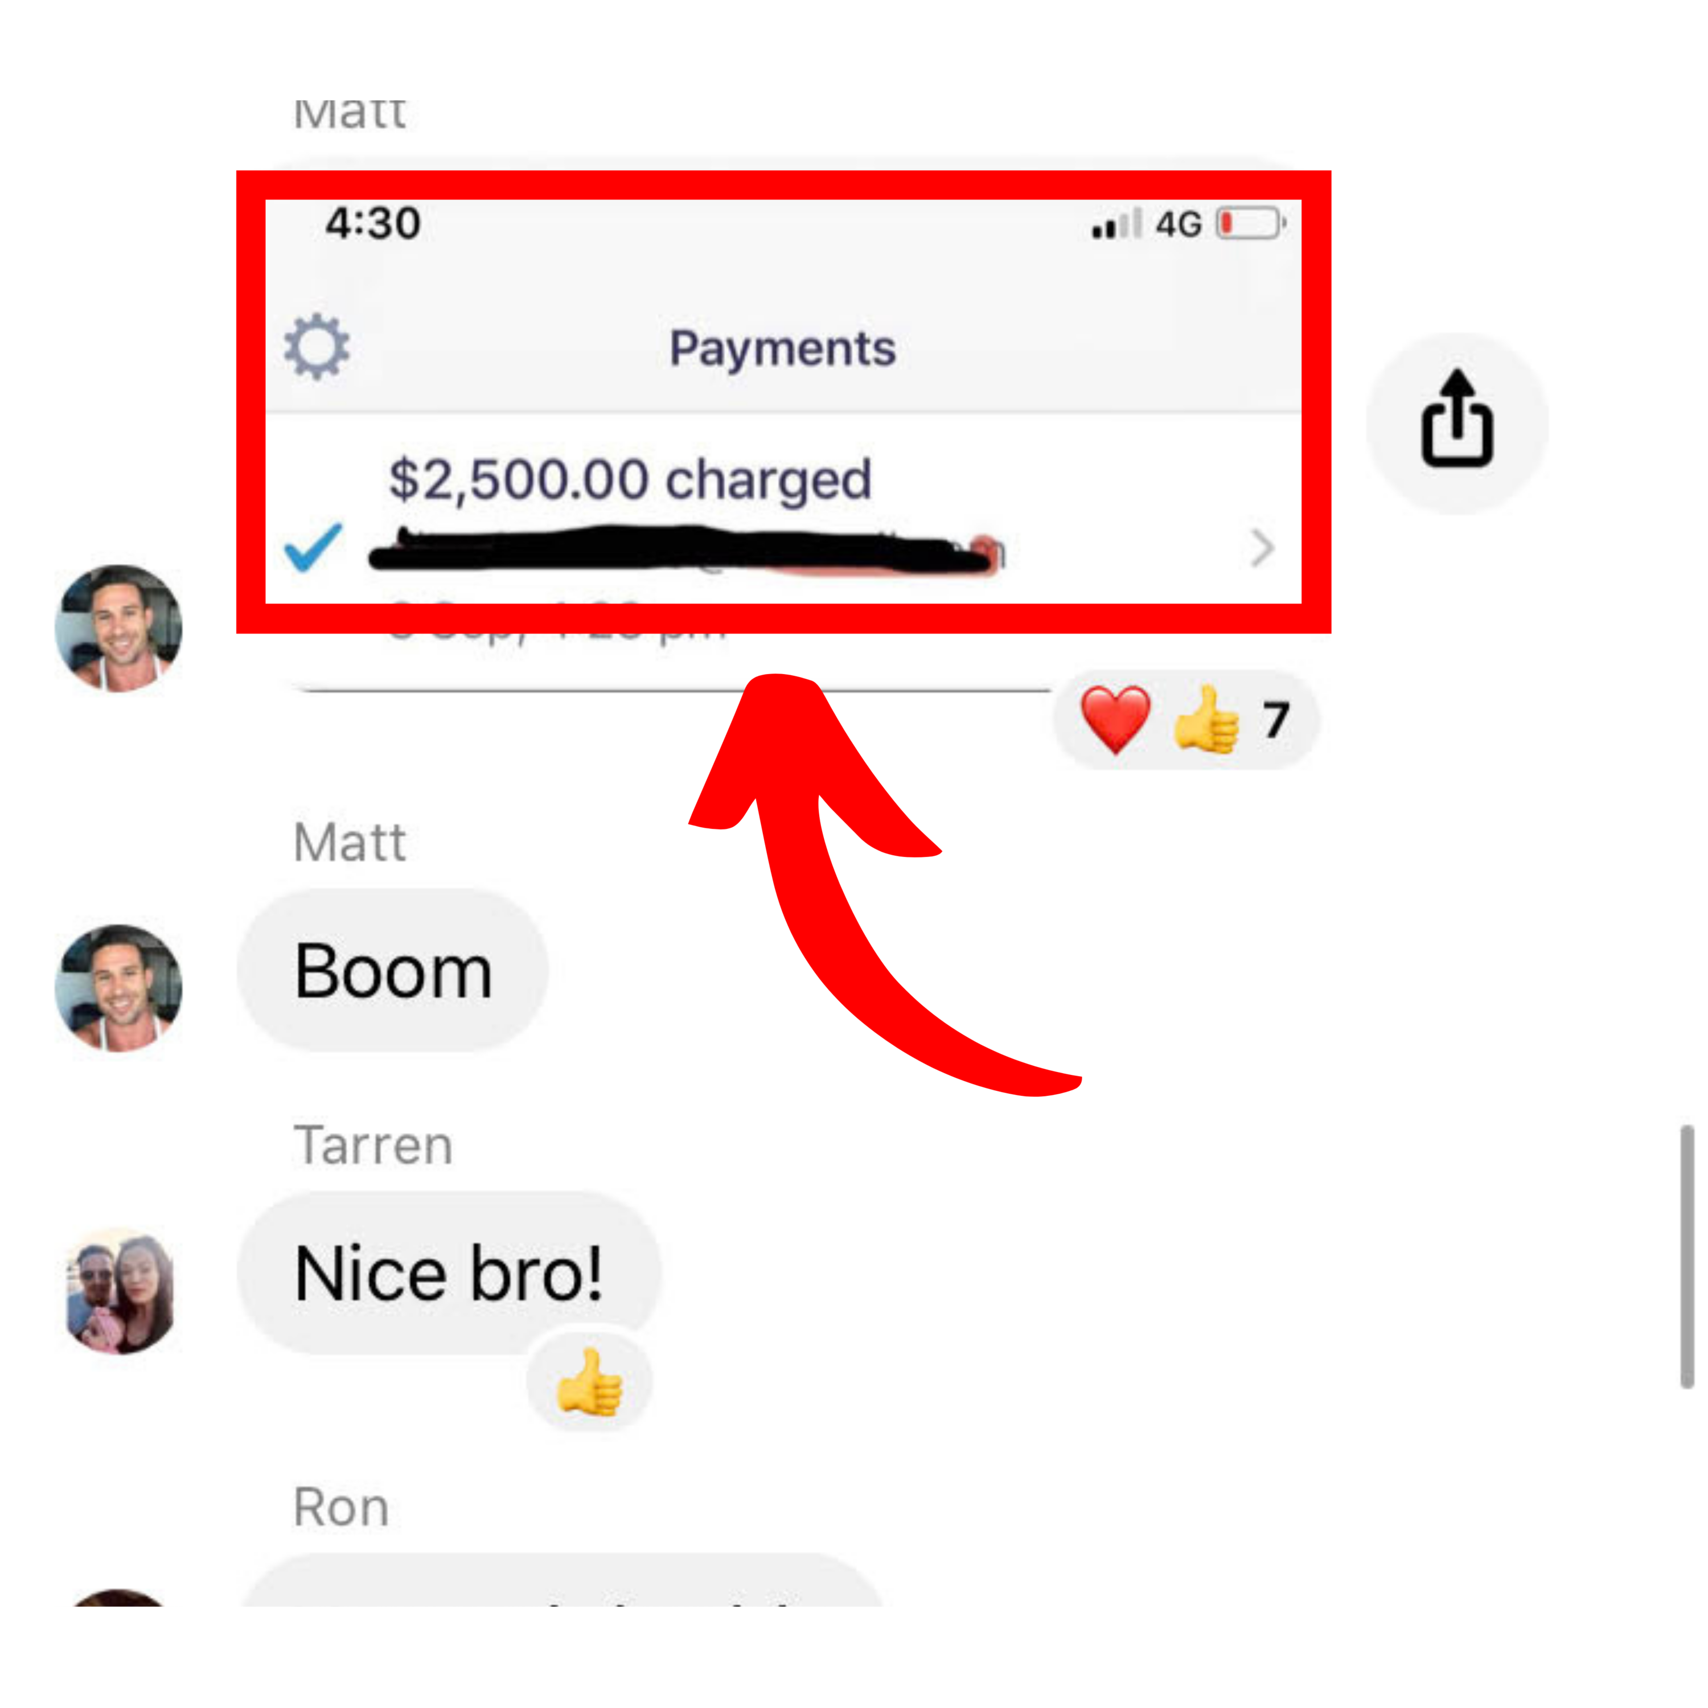Tap thumbs up reaction under Nice bro!

(589, 1383)
